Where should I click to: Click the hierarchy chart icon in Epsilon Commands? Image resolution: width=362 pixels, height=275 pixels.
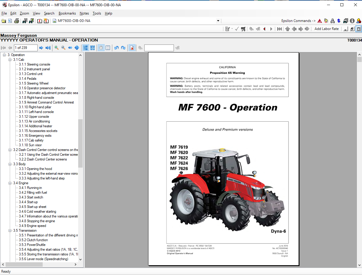coord(333,21)
